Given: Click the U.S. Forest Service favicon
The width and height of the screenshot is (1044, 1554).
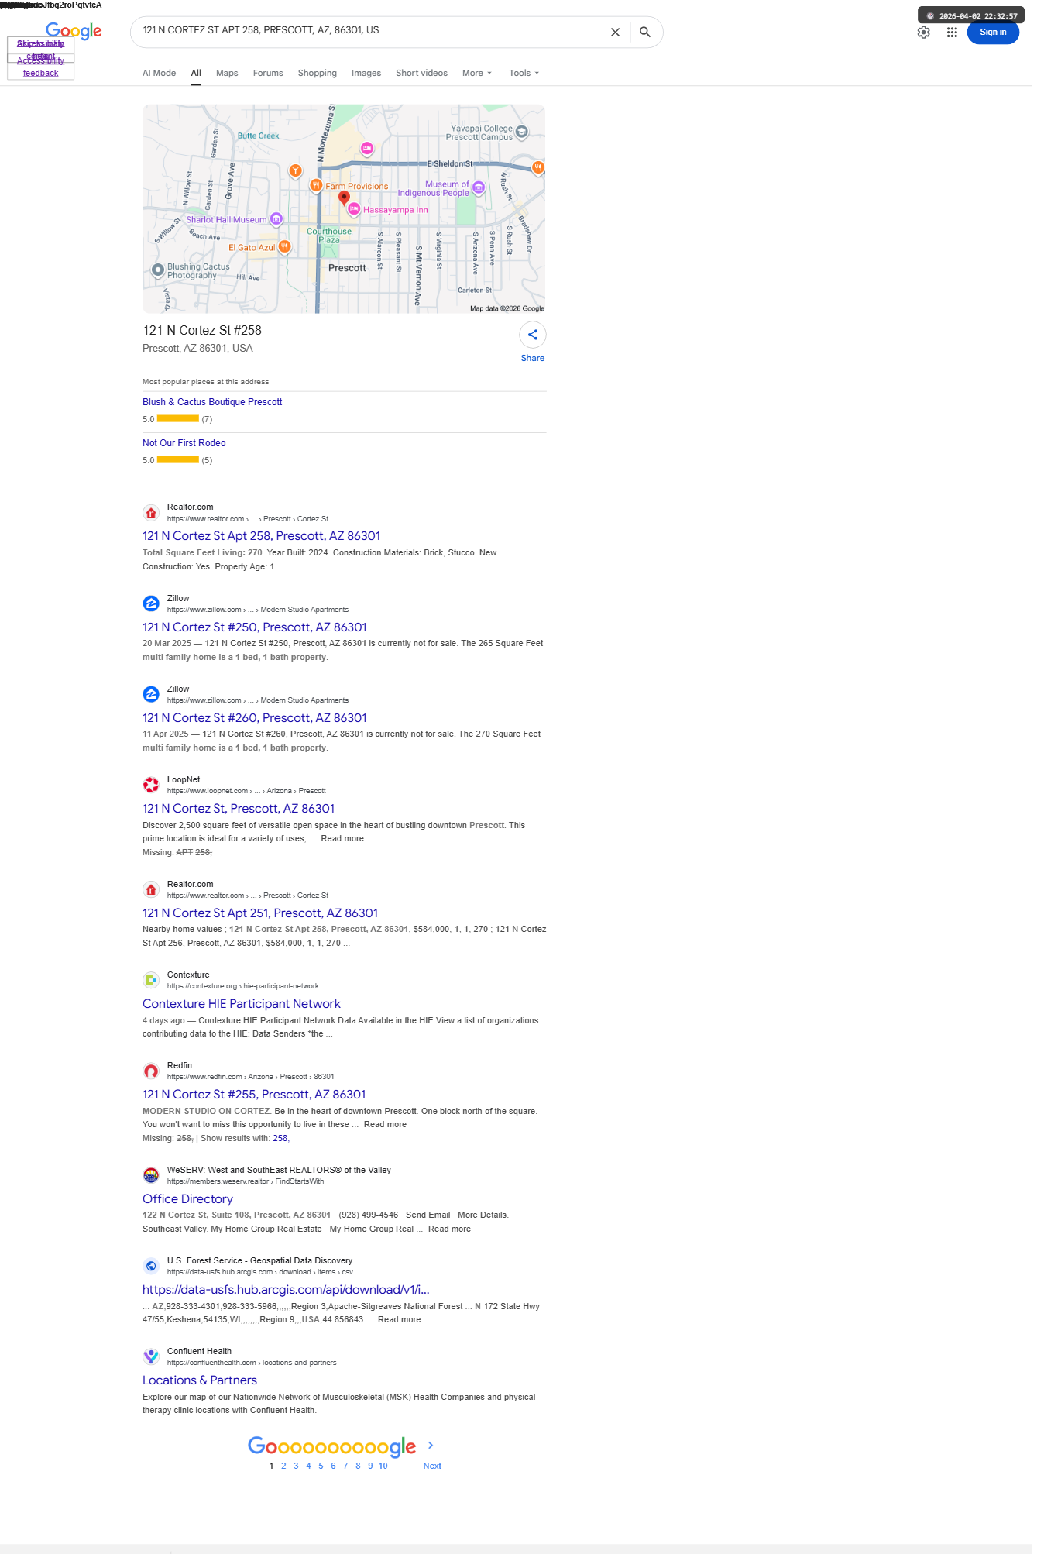Looking at the screenshot, I should (x=151, y=1266).
